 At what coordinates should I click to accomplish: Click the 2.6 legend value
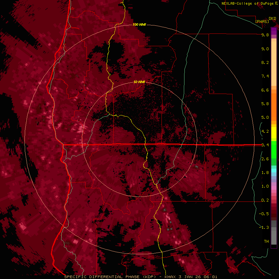click(265, 159)
